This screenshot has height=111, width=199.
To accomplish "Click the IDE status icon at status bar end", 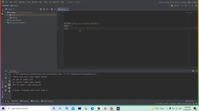I will (x=196, y=104).
